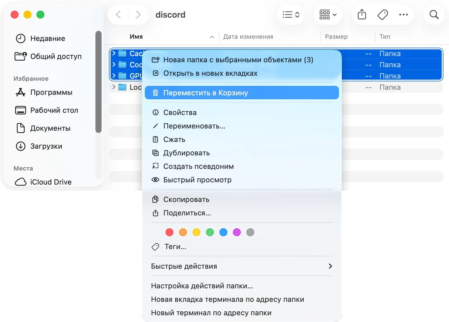Click the Finder search magnifier icon
Viewport: 449px width, 322px height.
click(434, 14)
